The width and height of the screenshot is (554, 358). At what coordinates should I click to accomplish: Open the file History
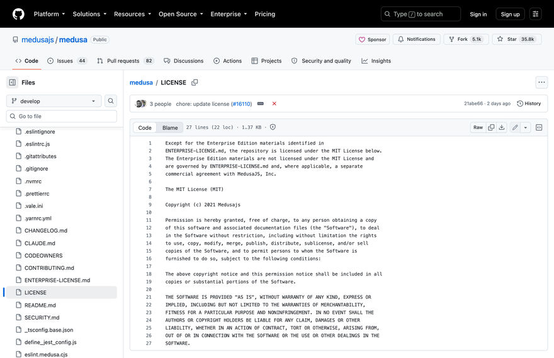point(529,103)
